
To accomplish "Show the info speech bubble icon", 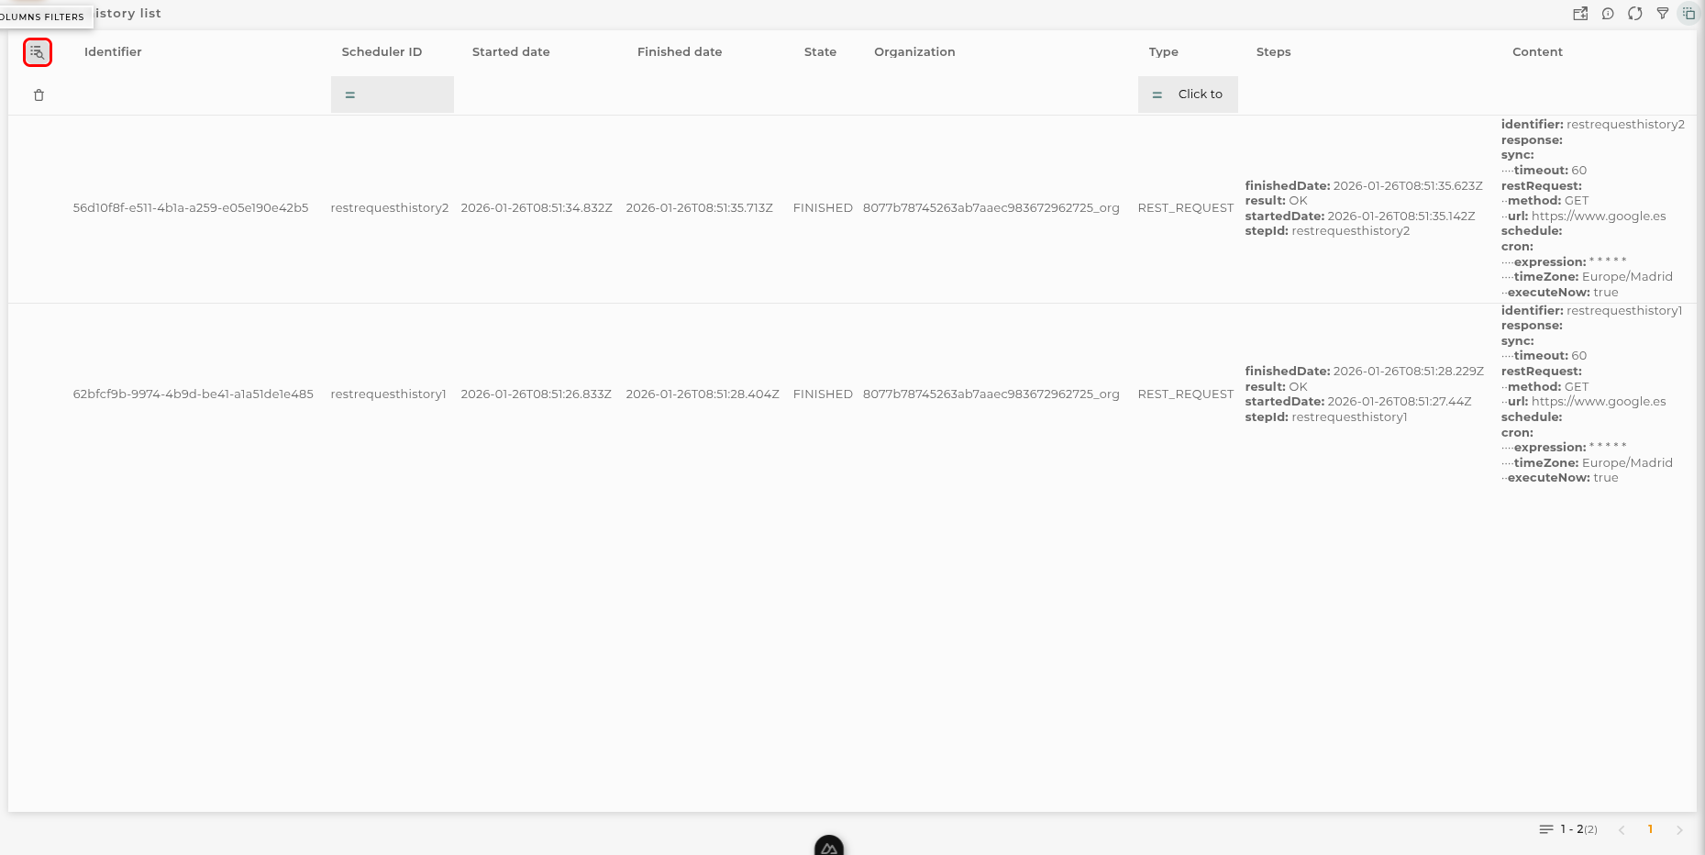I will coord(1608,14).
